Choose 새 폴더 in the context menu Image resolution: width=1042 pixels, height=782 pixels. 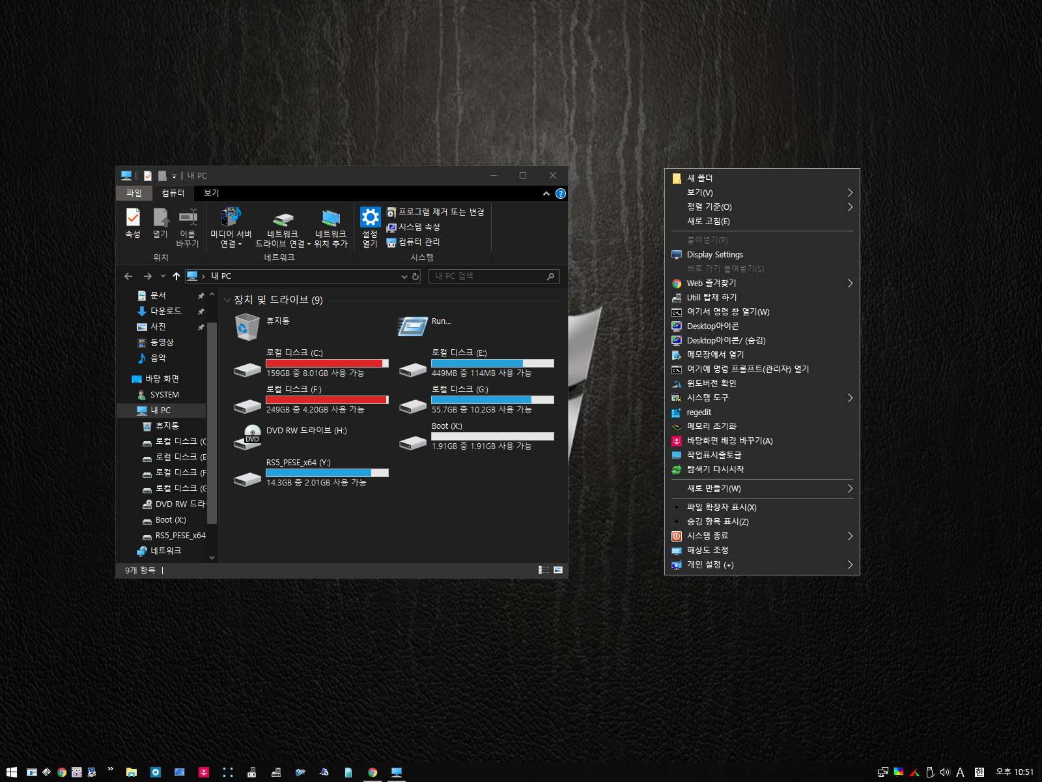coord(762,178)
